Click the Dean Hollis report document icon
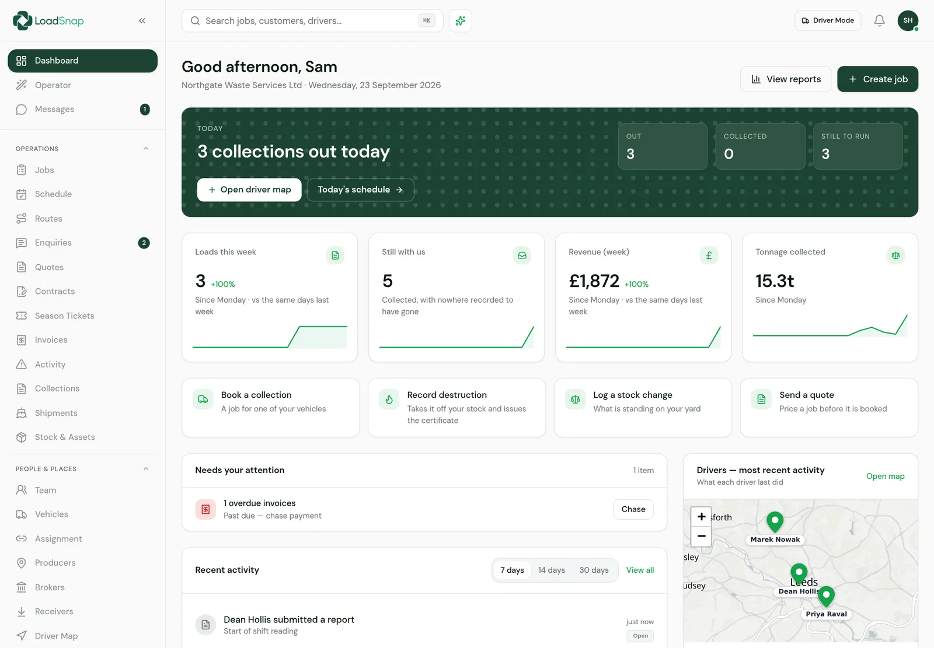The image size is (934, 648). point(205,625)
